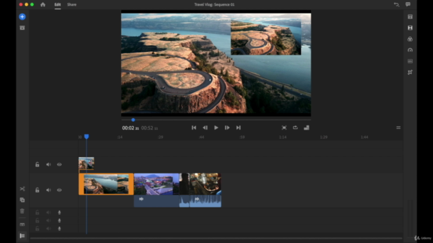
Task: Click the current timecode 00:02
Action: (x=131, y=128)
